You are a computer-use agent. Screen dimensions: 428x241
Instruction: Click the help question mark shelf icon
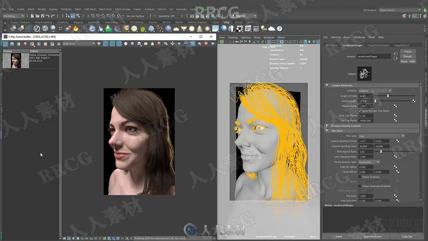pos(280,29)
